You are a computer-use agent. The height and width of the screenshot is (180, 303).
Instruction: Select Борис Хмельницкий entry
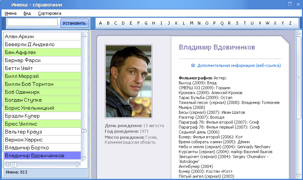pyautogui.click(x=42, y=108)
